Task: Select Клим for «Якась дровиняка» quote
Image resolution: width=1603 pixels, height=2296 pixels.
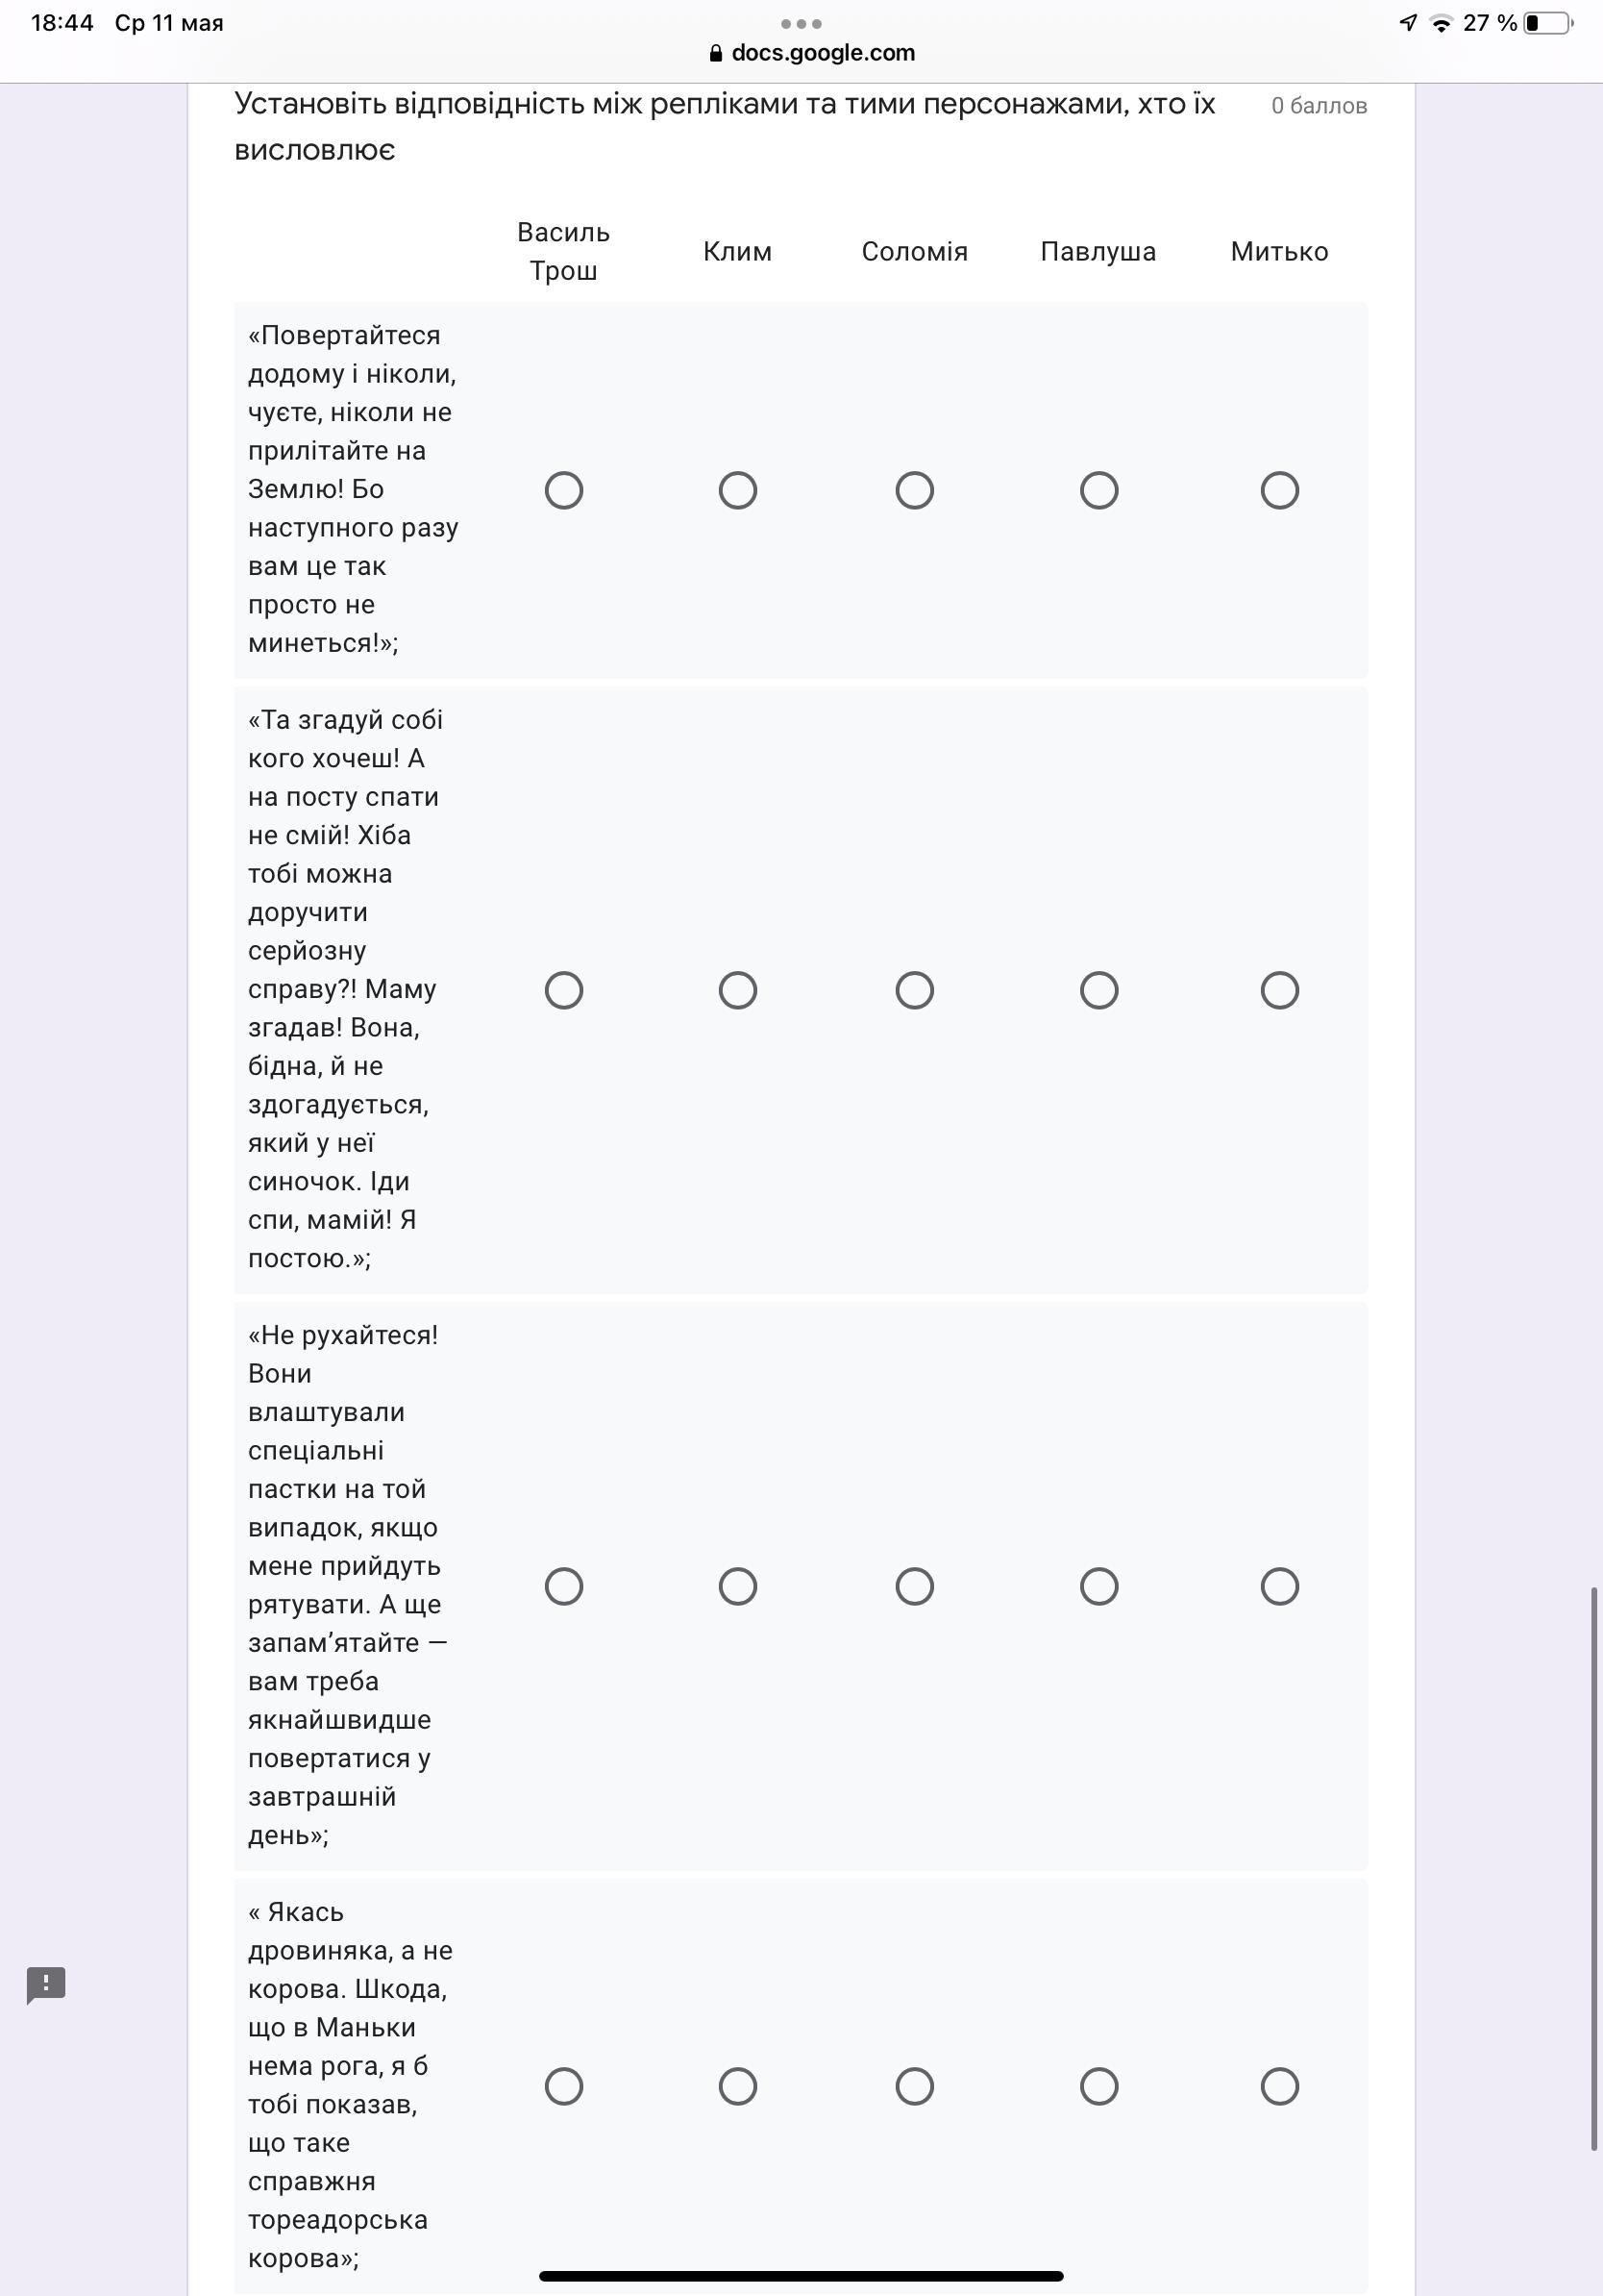Action: tap(737, 2086)
